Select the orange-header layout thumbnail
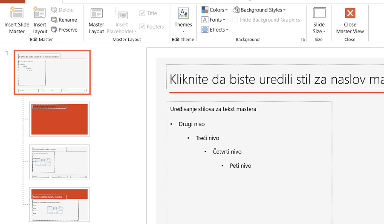Viewport: 384px width, 224px height. [60, 204]
